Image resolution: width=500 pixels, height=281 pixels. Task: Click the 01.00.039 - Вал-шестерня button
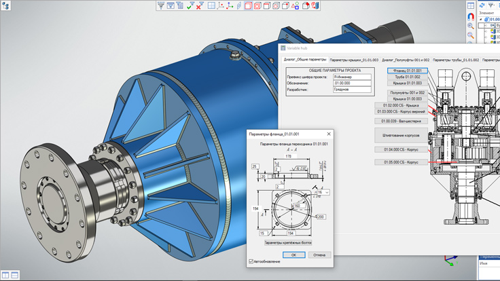point(401,121)
